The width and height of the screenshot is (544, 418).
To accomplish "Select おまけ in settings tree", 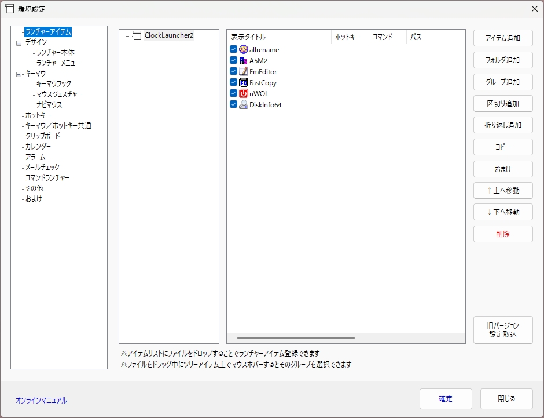I will click(34, 198).
